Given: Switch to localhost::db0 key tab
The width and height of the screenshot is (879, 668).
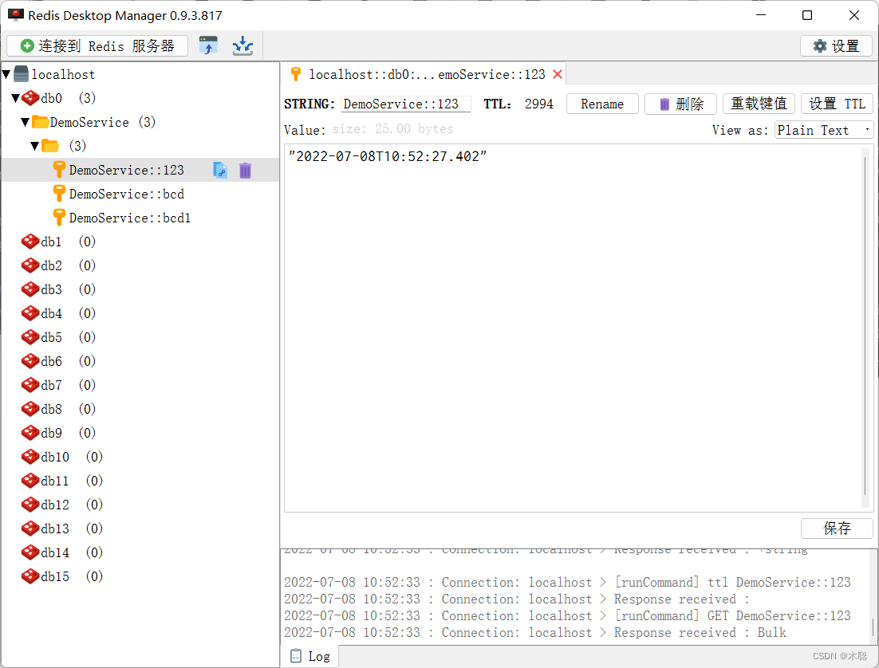Looking at the screenshot, I should (x=424, y=74).
